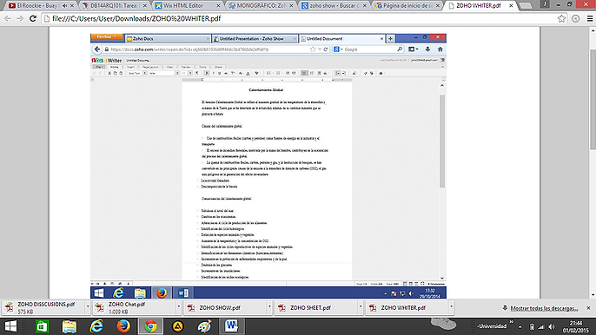Image resolution: width=596 pixels, height=335 pixels.
Task: Open the Share tab in Zoho Writer
Action: click(x=218, y=67)
